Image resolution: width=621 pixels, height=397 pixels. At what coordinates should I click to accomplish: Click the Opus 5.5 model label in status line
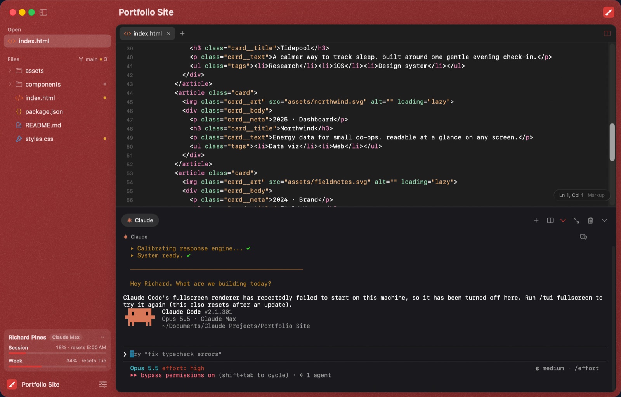144,368
